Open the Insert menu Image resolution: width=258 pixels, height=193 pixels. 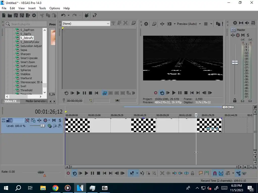coord(32,8)
